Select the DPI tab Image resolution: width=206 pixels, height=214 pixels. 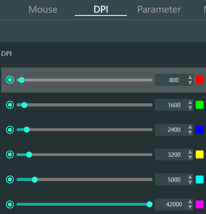(101, 10)
